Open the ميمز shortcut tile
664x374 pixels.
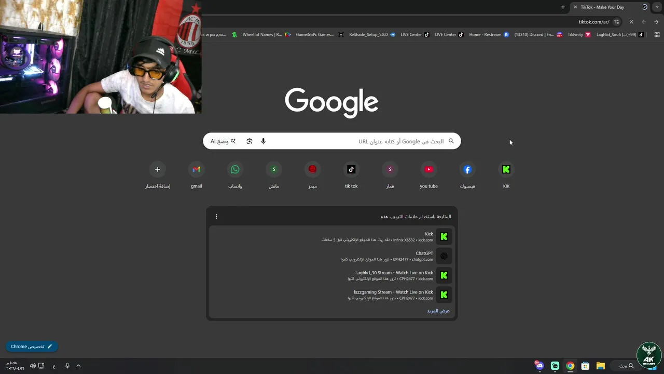312,176
